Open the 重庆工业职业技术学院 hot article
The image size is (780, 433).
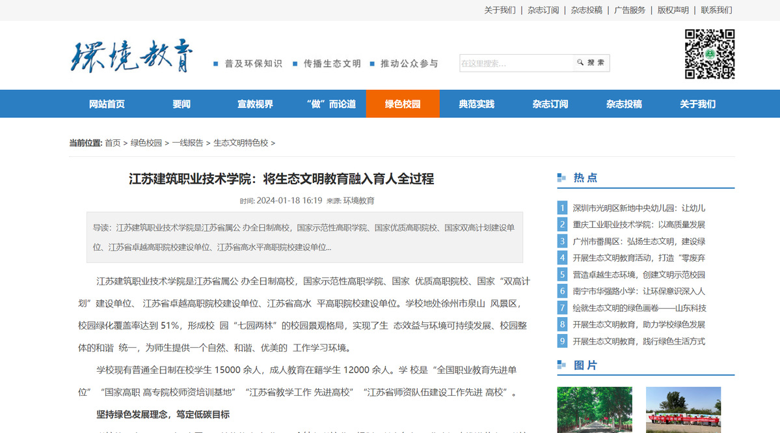click(639, 225)
